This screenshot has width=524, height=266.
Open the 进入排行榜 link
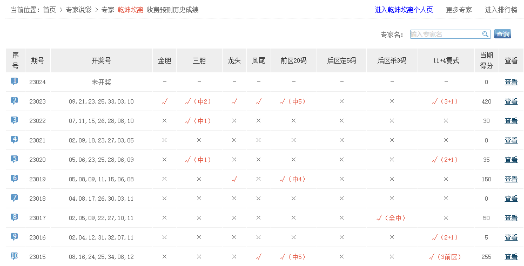[x=501, y=10]
